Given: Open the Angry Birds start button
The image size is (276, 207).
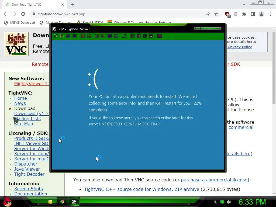Looking at the screenshot, I should pyautogui.click(x=7, y=202).
